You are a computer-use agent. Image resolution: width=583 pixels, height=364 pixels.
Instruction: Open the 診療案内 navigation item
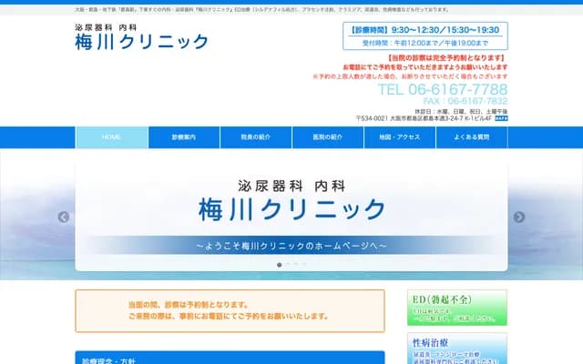coord(183,137)
